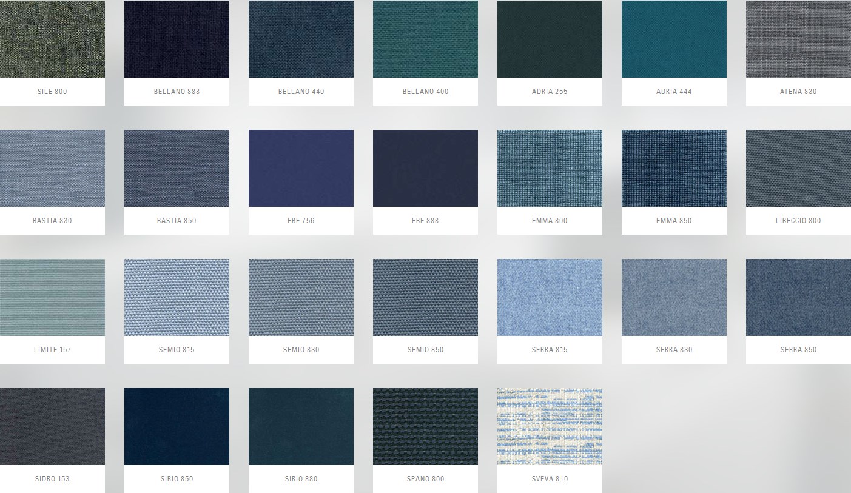
Task: Click the SILE 800 label
Action: click(x=52, y=92)
